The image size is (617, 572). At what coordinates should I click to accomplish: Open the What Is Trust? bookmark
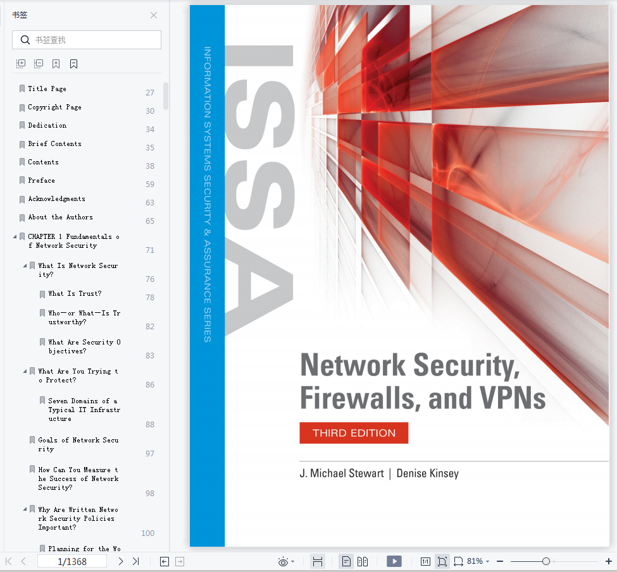click(75, 294)
